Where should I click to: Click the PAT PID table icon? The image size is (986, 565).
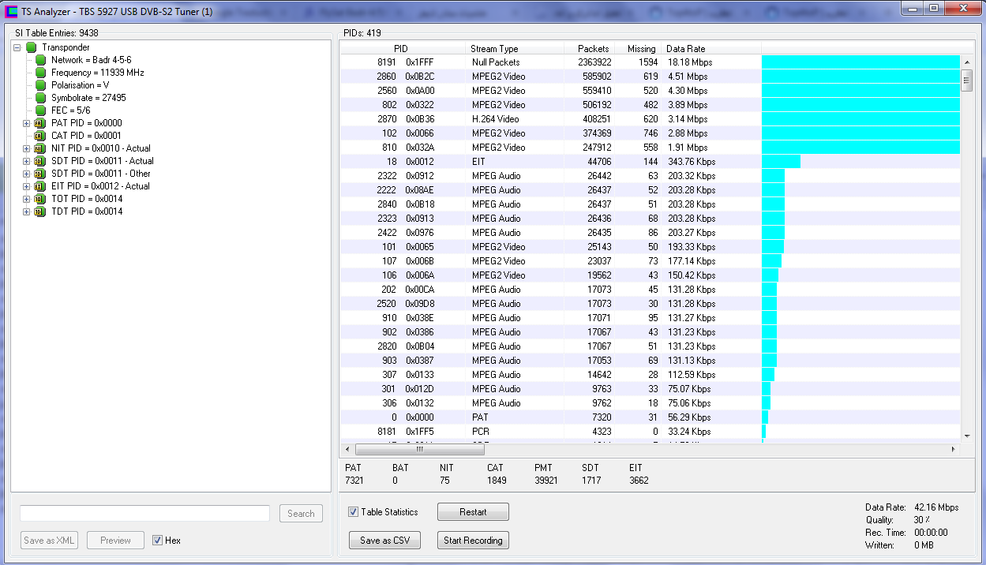(39, 123)
